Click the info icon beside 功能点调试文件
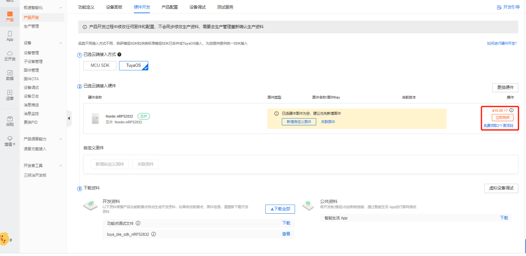526x256 pixels. point(138,223)
